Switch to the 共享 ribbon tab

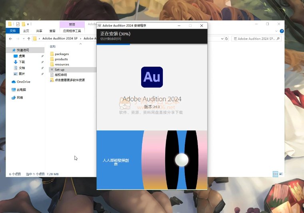(x=39, y=31)
